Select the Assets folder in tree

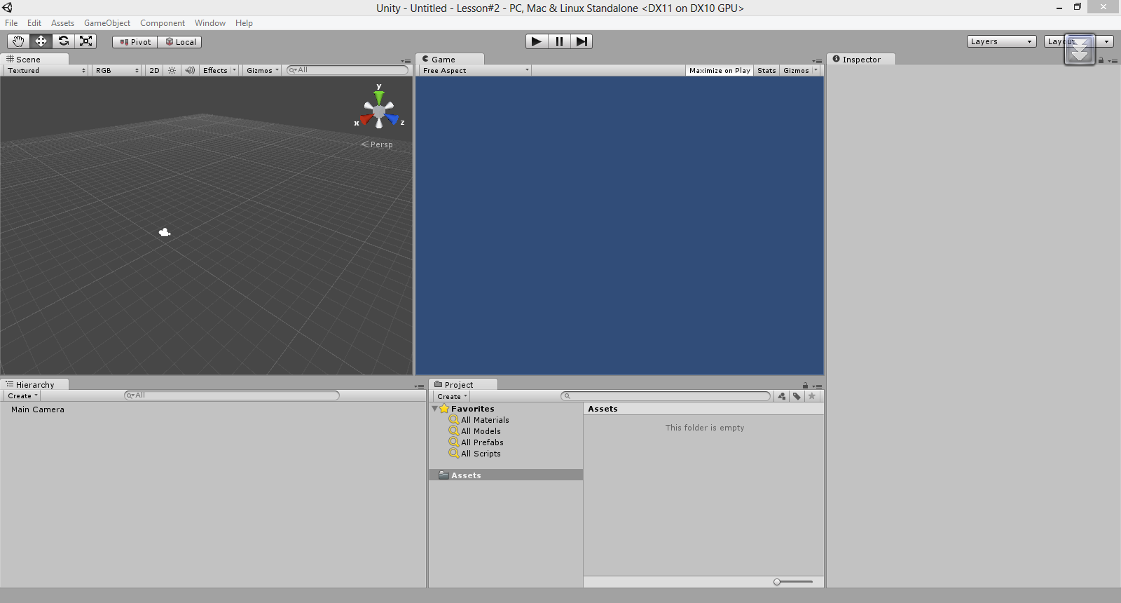pyautogui.click(x=506, y=475)
